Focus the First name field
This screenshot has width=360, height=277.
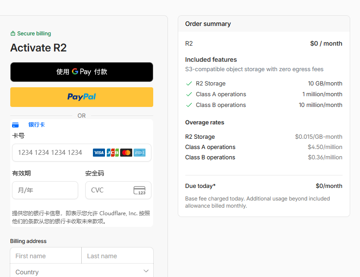point(46,256)
